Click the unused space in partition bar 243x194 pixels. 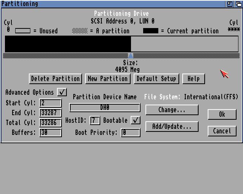185,44
